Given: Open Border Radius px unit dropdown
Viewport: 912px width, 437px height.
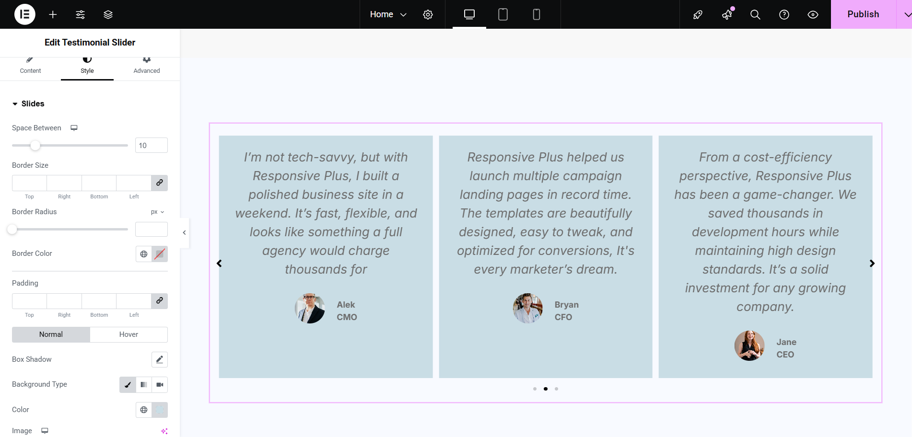Looking at the screenshot, I should [158, 212].
